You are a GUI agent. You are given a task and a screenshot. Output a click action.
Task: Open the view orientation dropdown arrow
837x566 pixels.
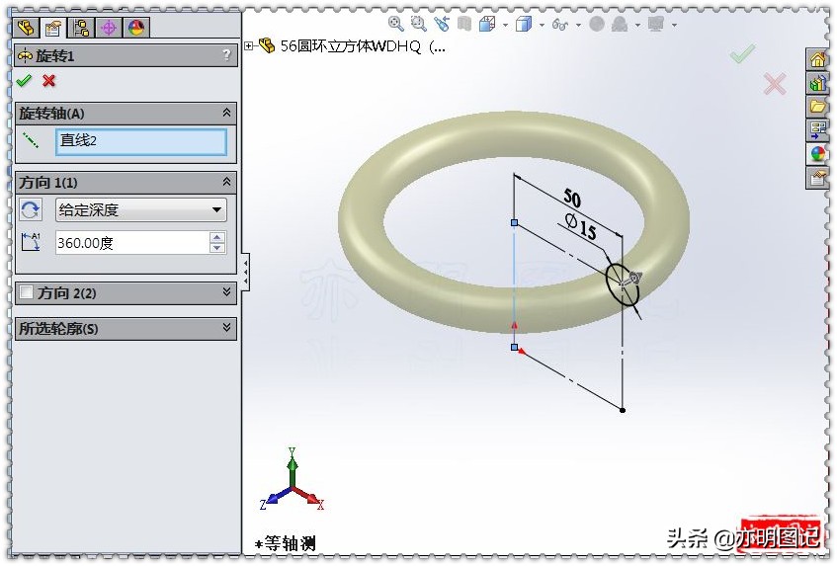coord(505,25)
